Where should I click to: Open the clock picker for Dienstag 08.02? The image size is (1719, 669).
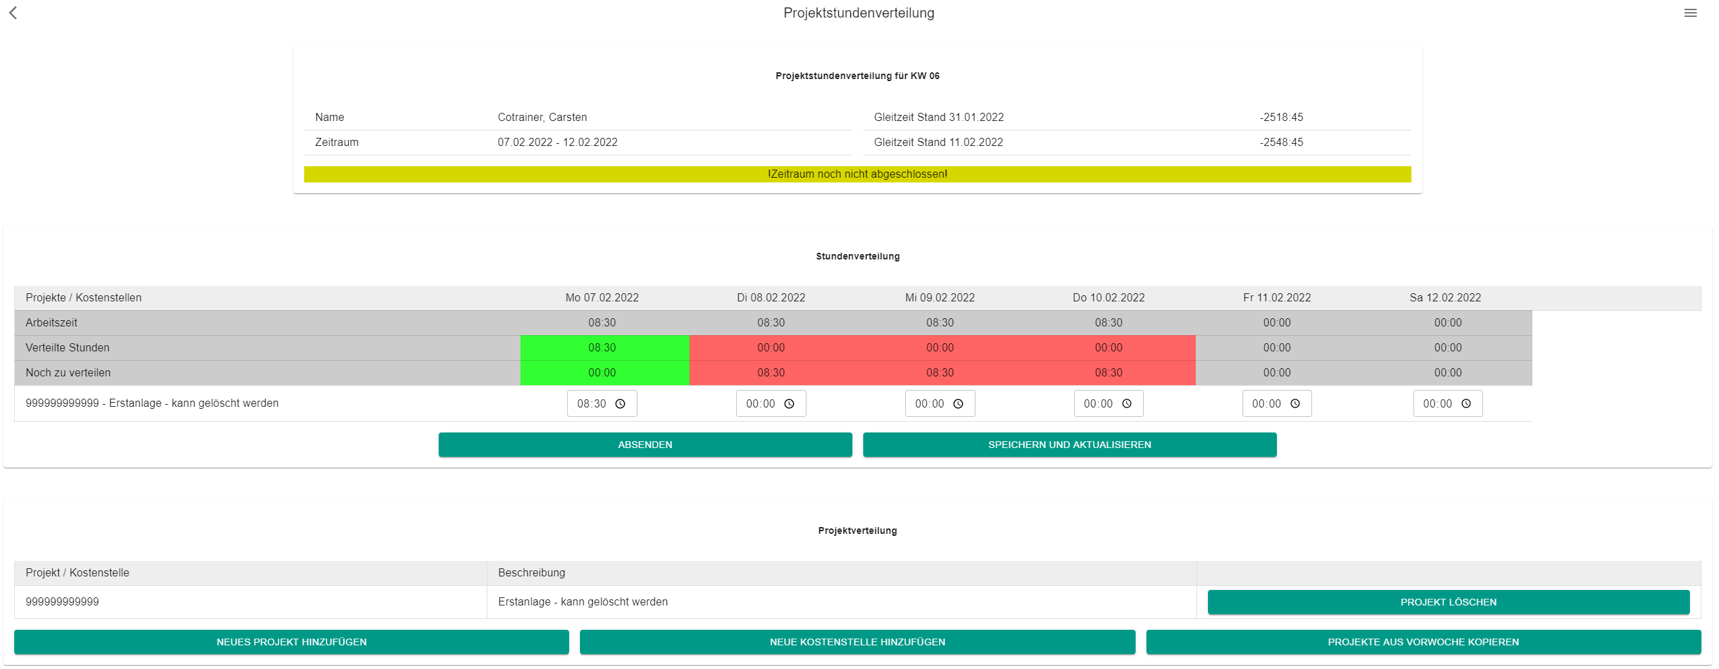[x=790, y=403]
